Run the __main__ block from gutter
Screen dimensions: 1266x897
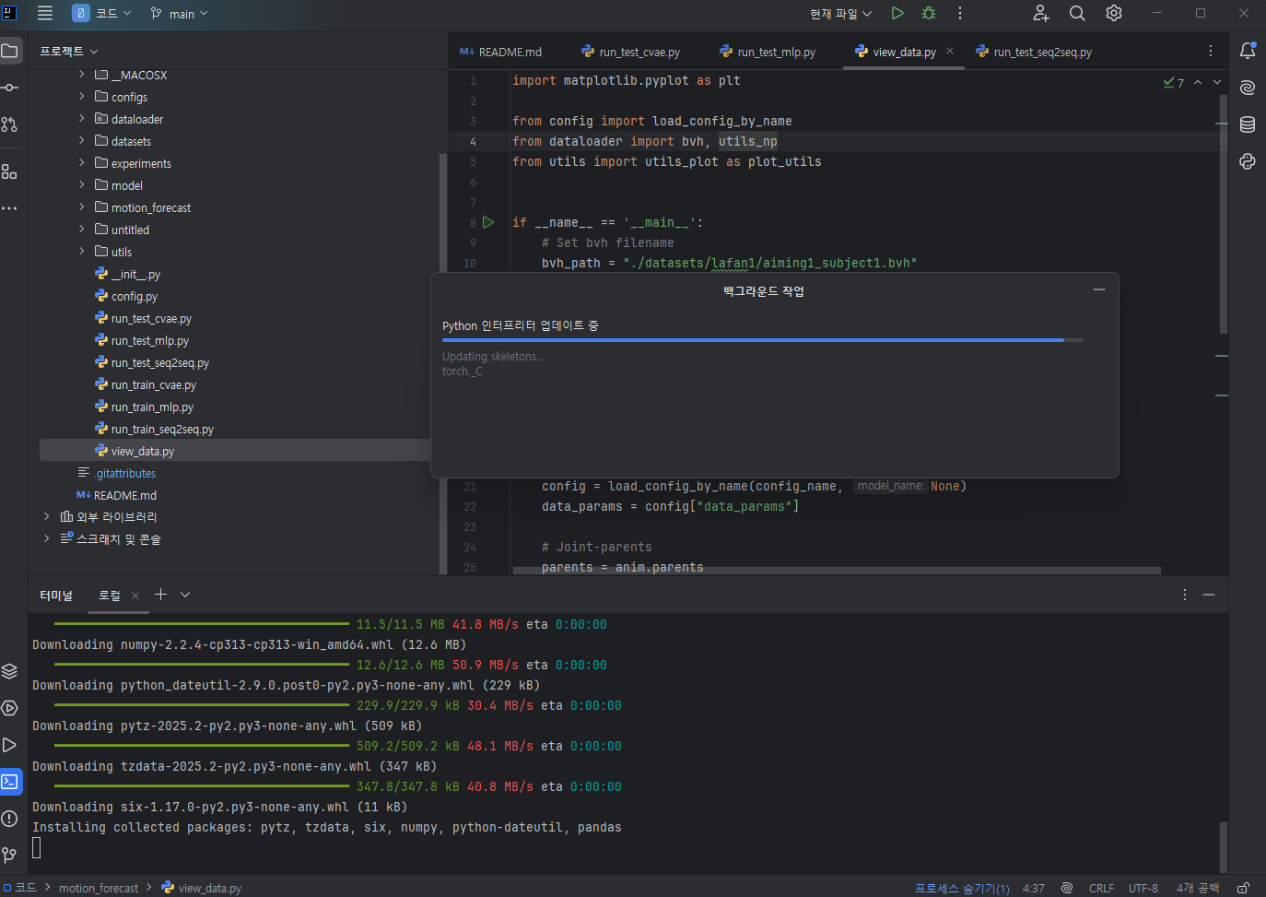[x=488, y=222]
